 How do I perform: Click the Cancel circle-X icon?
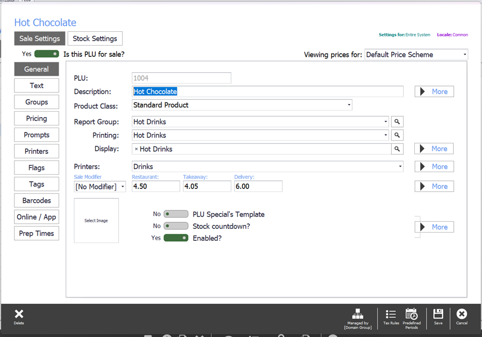click(x=461, y=314)
